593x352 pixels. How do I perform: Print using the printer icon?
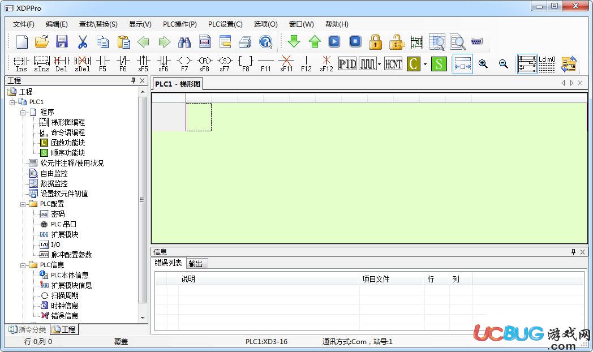tap(245, 41)
